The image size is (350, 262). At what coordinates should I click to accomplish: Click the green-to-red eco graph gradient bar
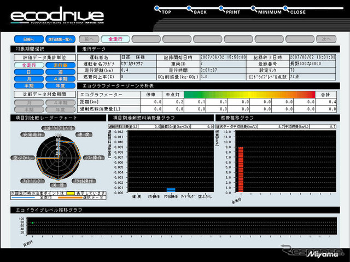click(249, 95)
